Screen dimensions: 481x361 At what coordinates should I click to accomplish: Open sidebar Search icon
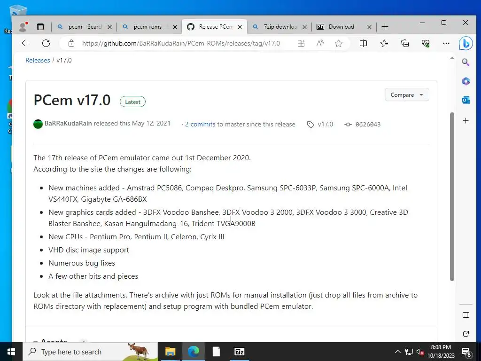click(x=465, y=63)
